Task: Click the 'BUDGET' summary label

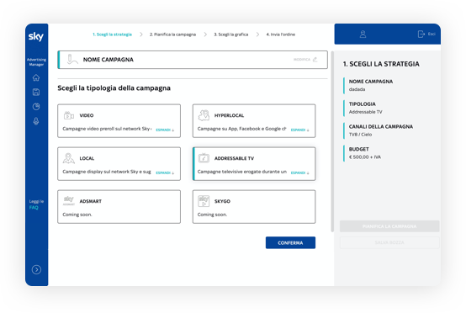Action: (x=358, y=149)
